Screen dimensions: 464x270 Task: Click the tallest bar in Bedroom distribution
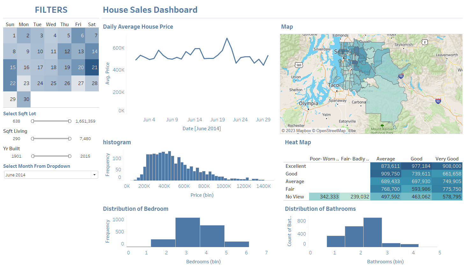point(187,232)
